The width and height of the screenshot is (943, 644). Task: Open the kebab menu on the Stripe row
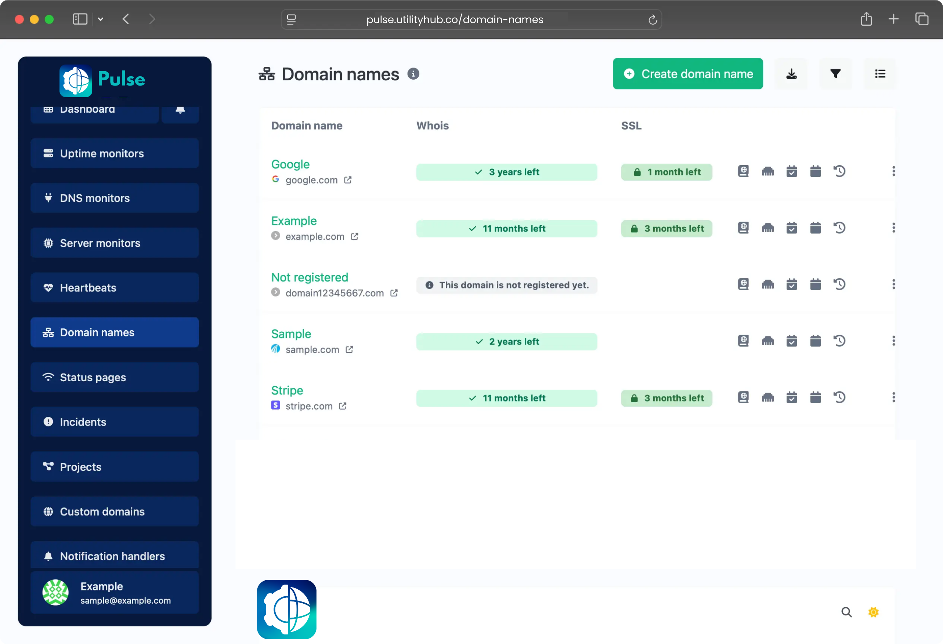point(893,397)
